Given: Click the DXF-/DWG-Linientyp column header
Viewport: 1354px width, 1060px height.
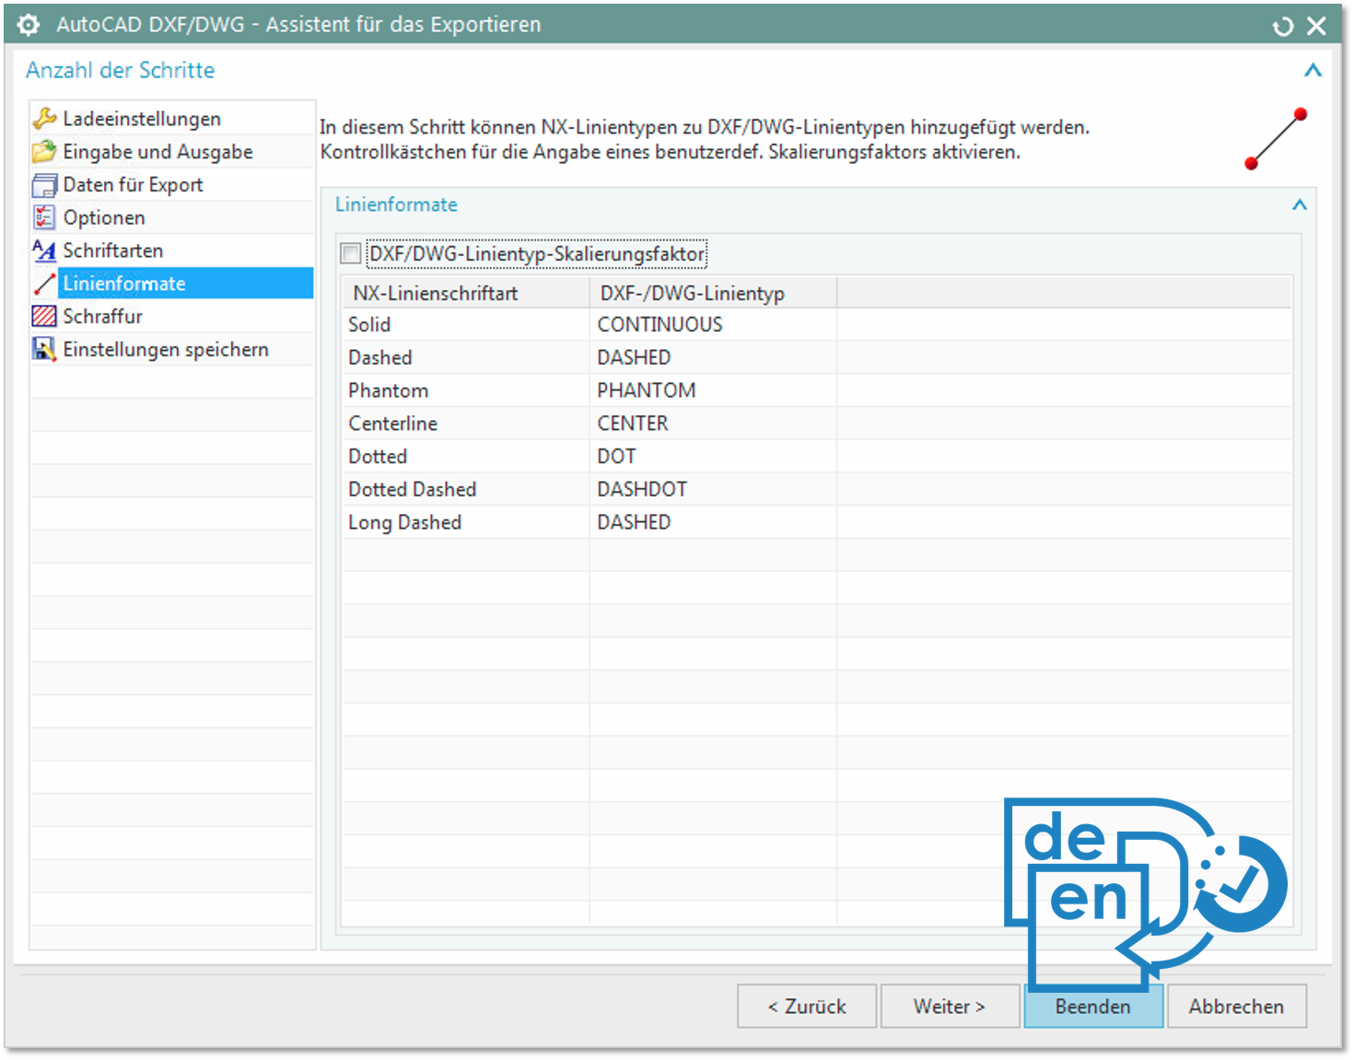Looking at the screenshot, I should click(x=693, y=293).
